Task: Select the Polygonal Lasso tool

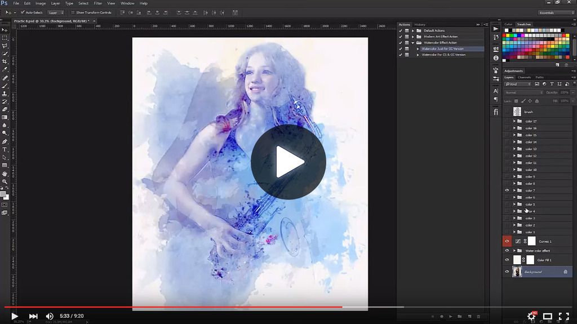Action: click(5, 46)
